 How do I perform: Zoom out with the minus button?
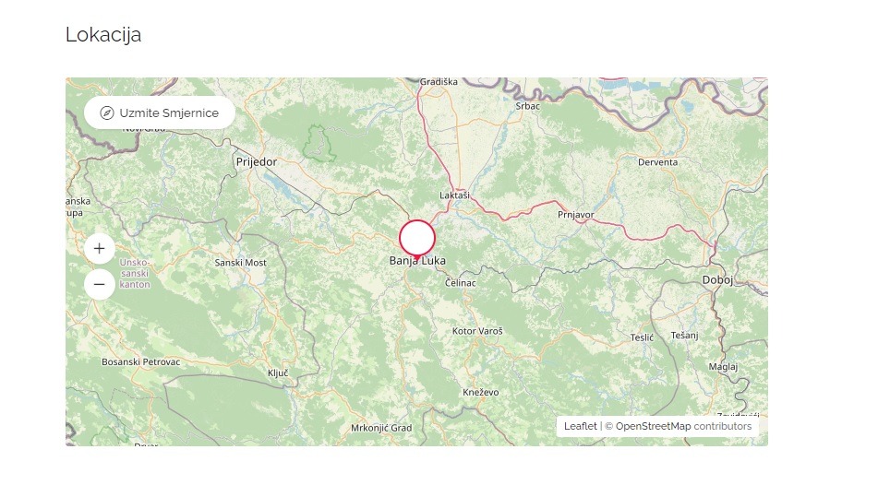(x=100, y=284)
